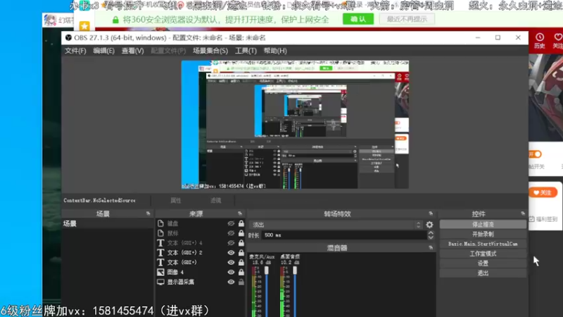Increase 时长 duration with up arrow
The height and width of the screenshot is (317, 563).
(x=431, y=232)
